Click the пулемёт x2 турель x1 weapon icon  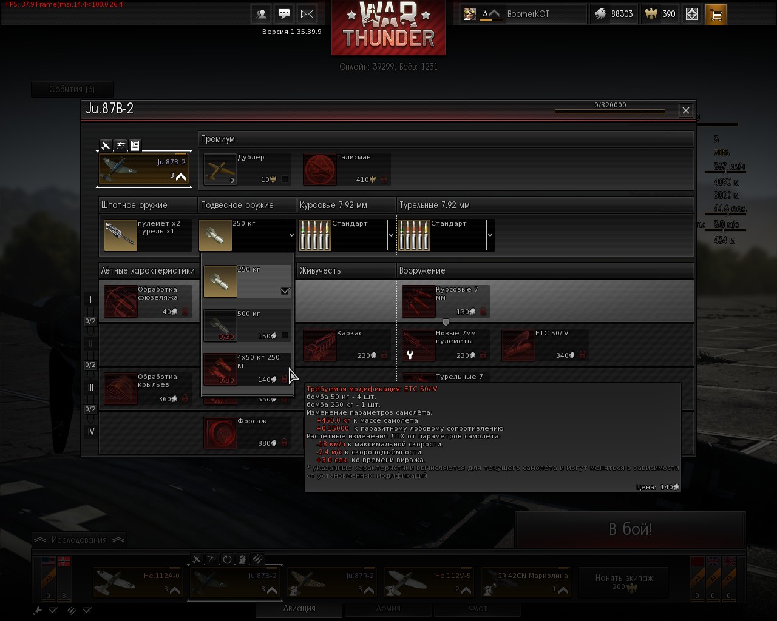[120, 235]
